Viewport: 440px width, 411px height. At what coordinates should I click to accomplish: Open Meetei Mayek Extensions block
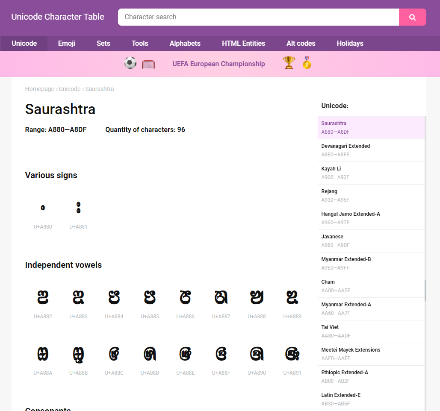pos(371,355)
